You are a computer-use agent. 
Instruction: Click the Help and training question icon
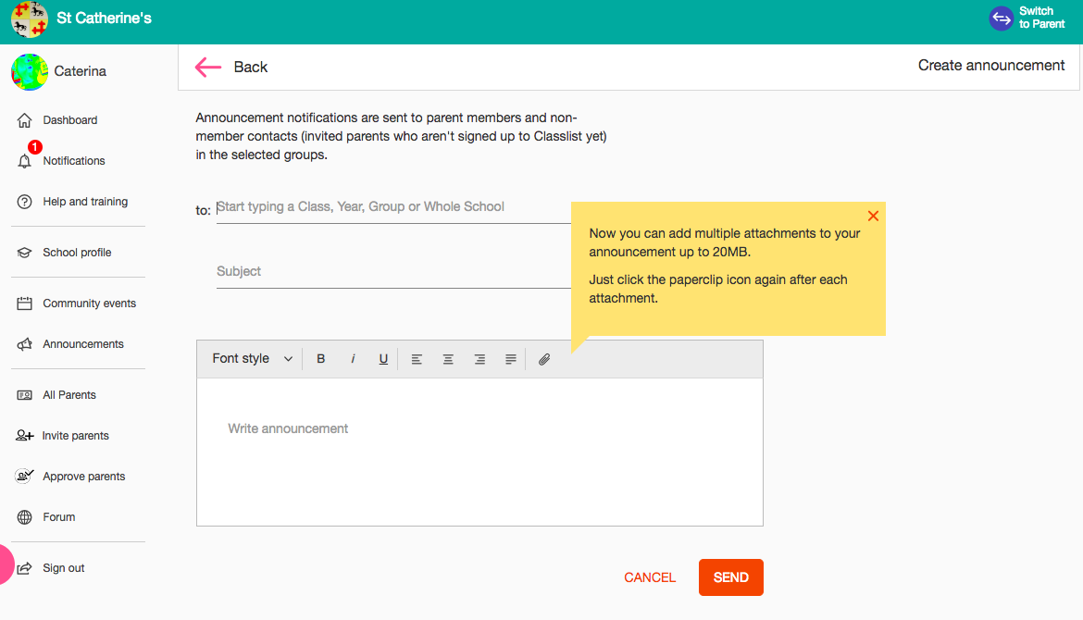(24, 202)
